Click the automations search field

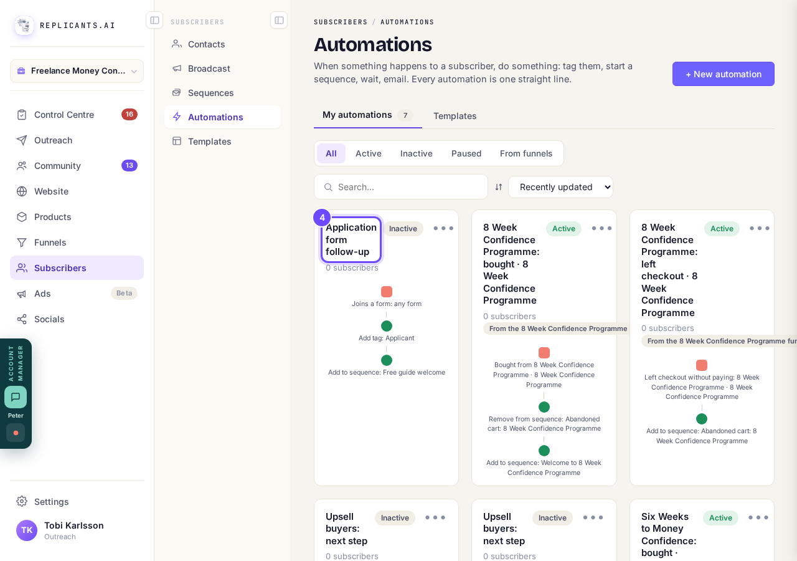tap(401, 187)
